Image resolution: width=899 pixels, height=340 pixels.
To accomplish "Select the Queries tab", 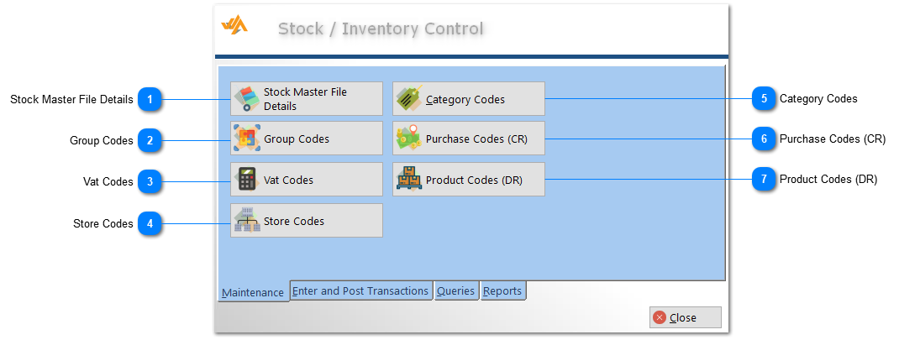I will pyautogui.click(x=455, y=290).
